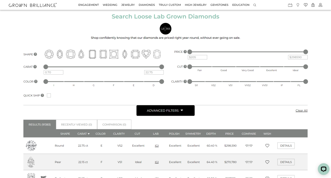Pick the Pear shape filter icon
The width and height of the screenshot is (331, 178).
(81, 54)
